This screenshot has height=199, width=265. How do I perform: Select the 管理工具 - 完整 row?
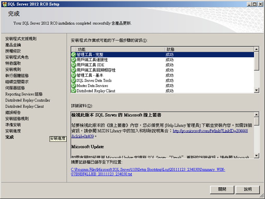162,55
